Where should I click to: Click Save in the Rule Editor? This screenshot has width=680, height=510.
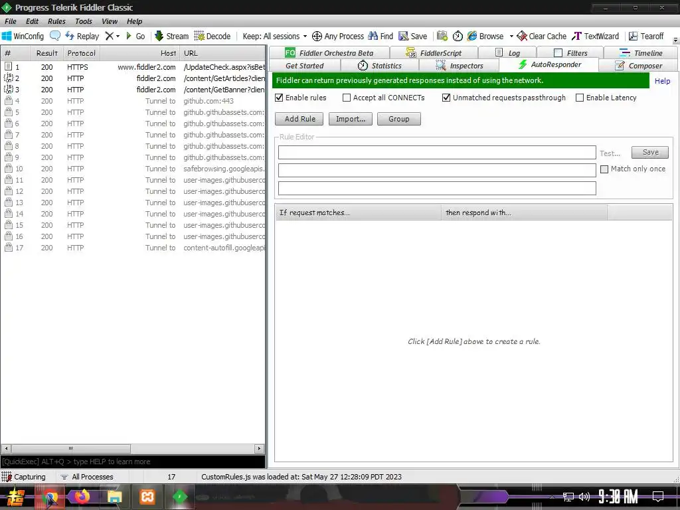point(650,152)
